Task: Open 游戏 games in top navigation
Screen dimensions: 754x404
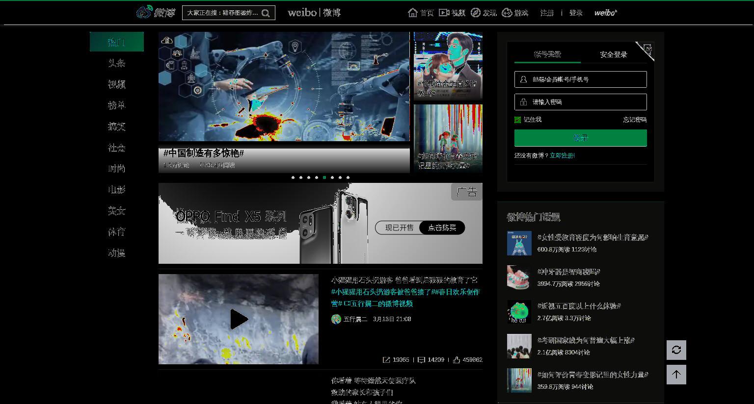Action: pos(515,13)
